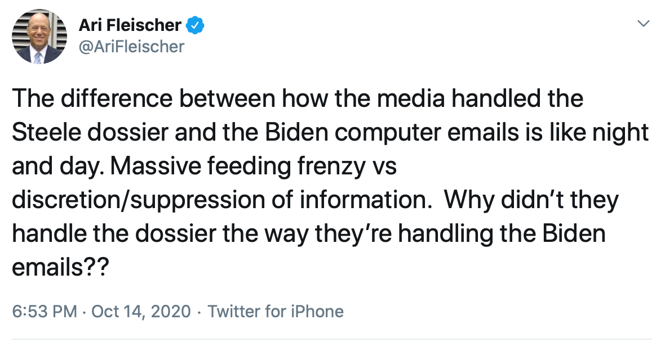Open the tweet options chevron menu
Image resolution: width=665 pixels, height=351 pixels.
pos(643,24)
